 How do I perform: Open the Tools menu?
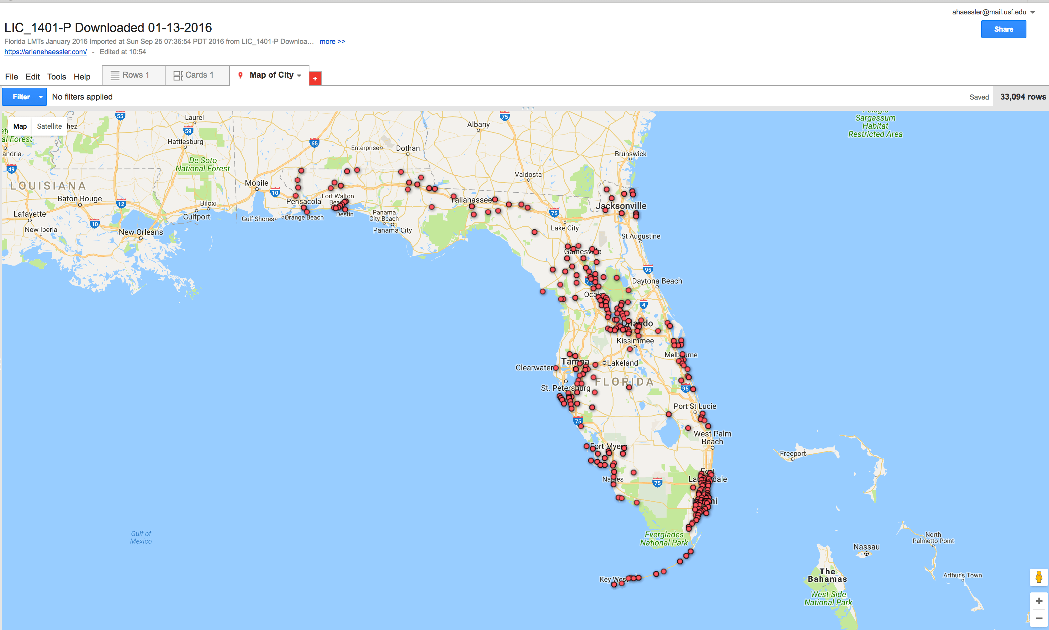coord(56,76)
